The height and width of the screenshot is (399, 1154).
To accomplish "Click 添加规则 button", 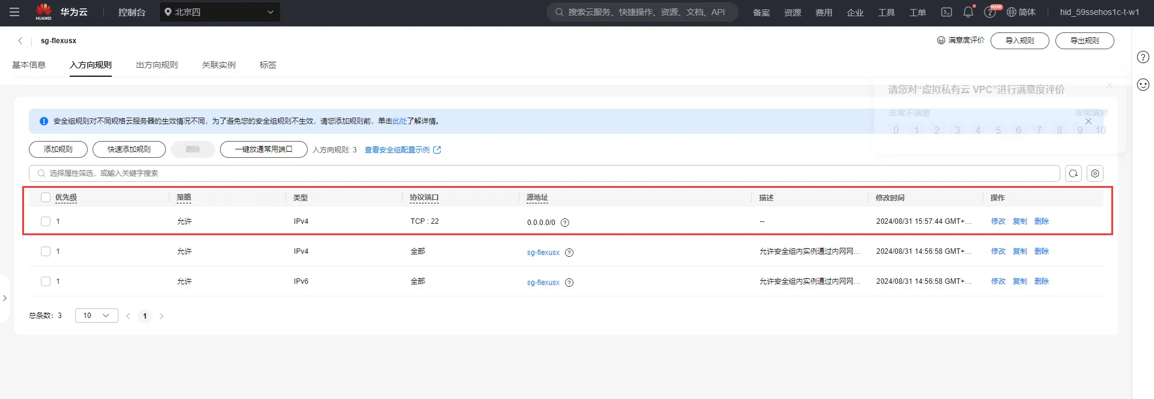I will click(58, 149).
